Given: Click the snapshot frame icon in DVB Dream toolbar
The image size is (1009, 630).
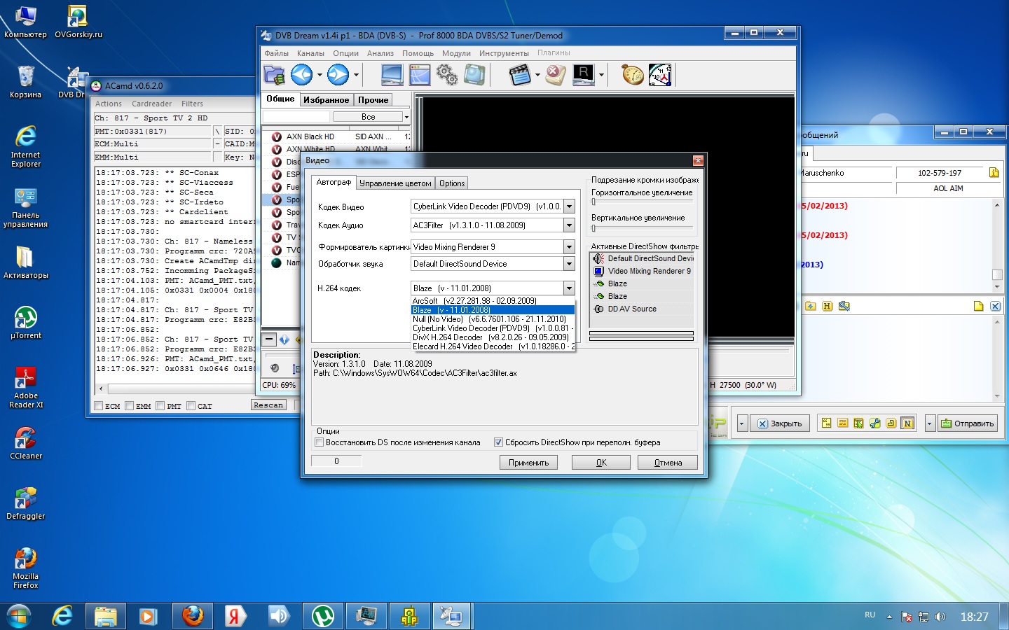Looking at the screenshot, I should [x=474, y=74].
